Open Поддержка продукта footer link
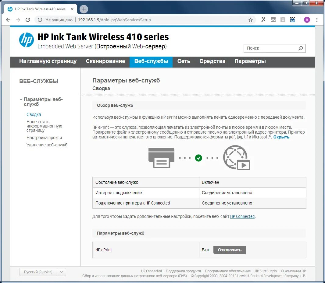325x283 pixels. click(x=183, y=271)
